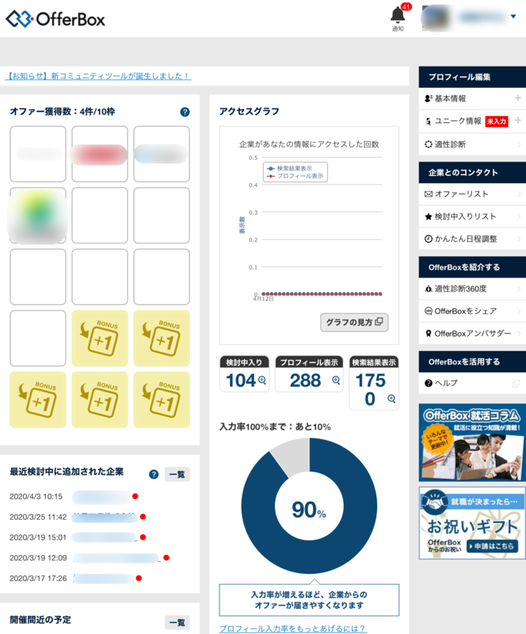
Task: Click the グラフの見方 button
Action: tap(354, 323)
